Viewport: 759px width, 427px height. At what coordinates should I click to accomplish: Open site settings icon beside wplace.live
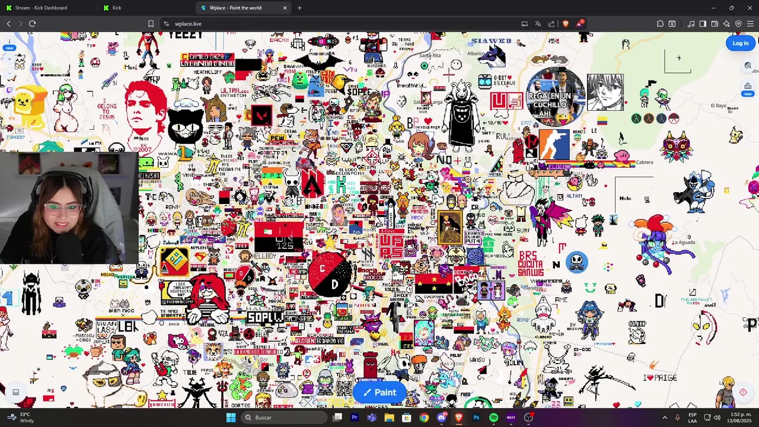pos(167,24)
